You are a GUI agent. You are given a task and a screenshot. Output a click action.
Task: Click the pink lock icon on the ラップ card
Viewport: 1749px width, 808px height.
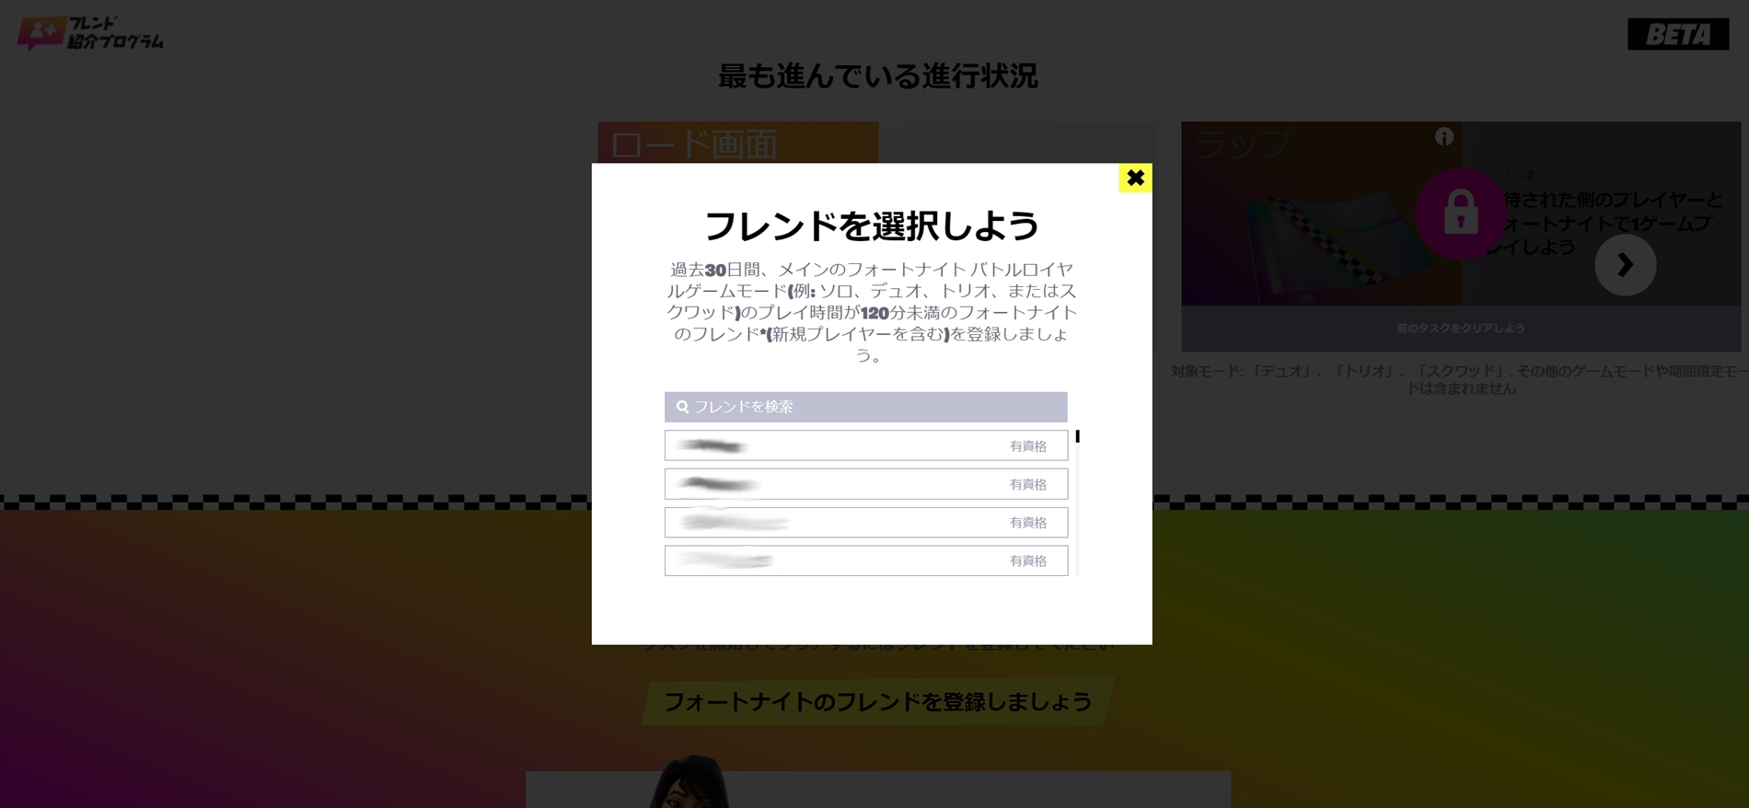pos(1460,214)
